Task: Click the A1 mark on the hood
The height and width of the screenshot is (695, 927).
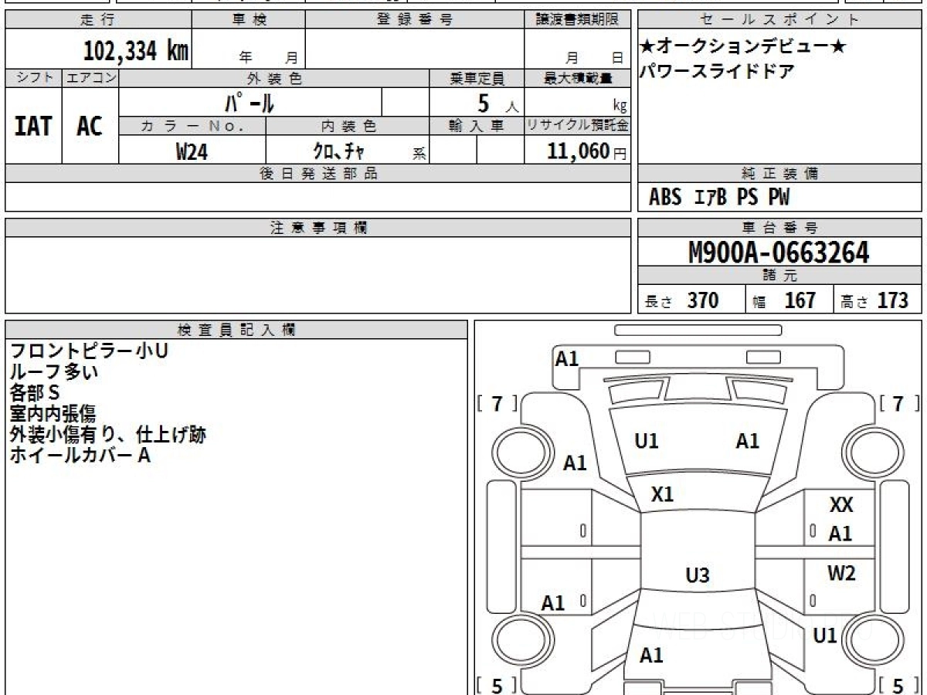Action: [x=747, y=441]
